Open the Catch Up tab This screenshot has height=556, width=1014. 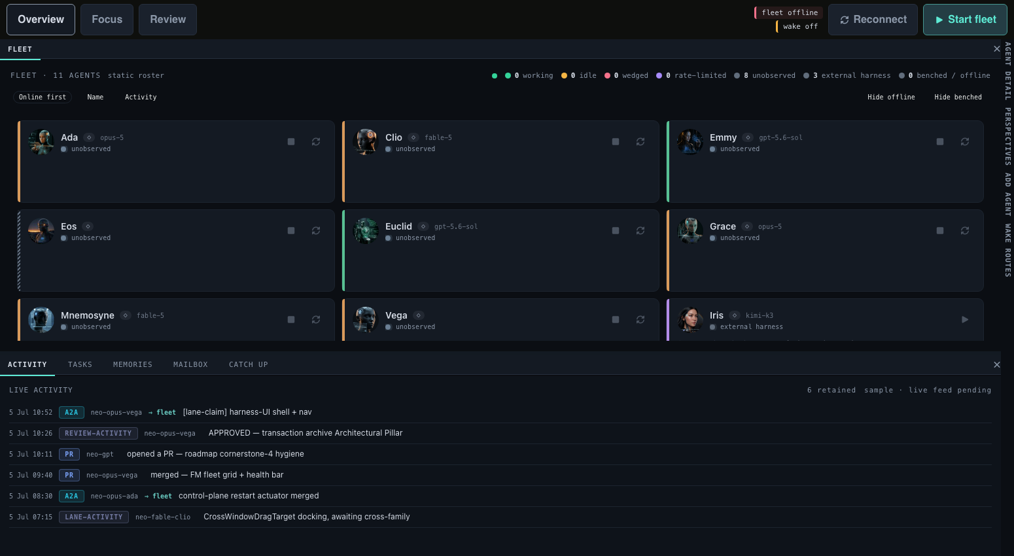249,364
